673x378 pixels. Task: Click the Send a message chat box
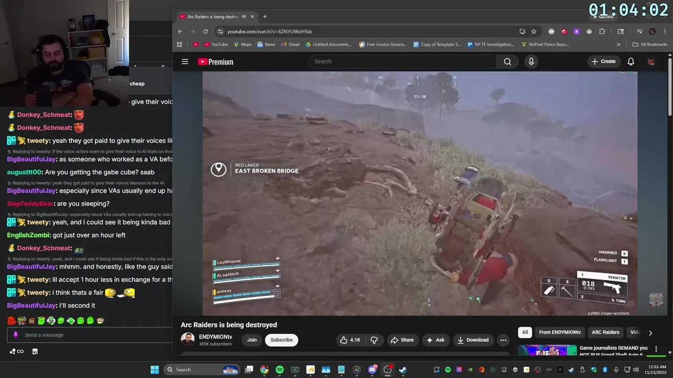pyautogui.click(x=89, y=335)
